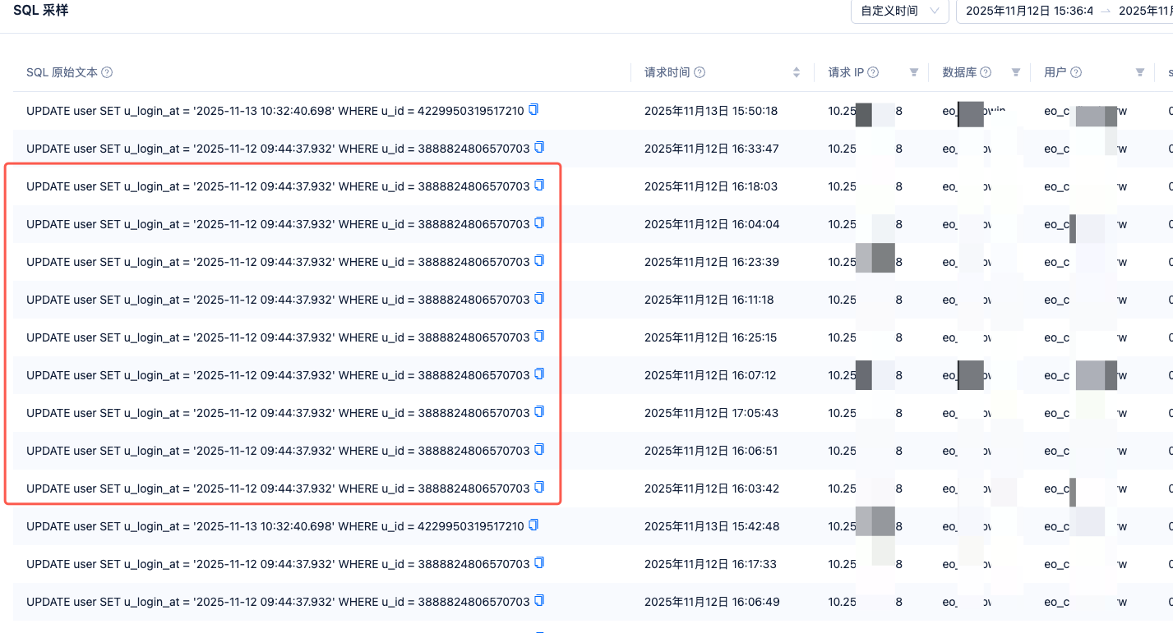Copy SQL text for the 15:42:48 request
1173x633 pixels.
pyautogui.click(x=533, y=525)
